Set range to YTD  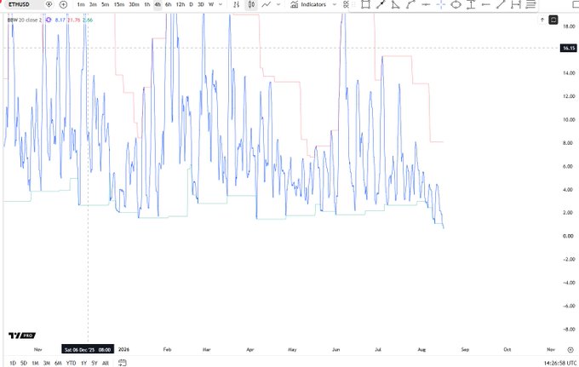[x=71, y=363]
